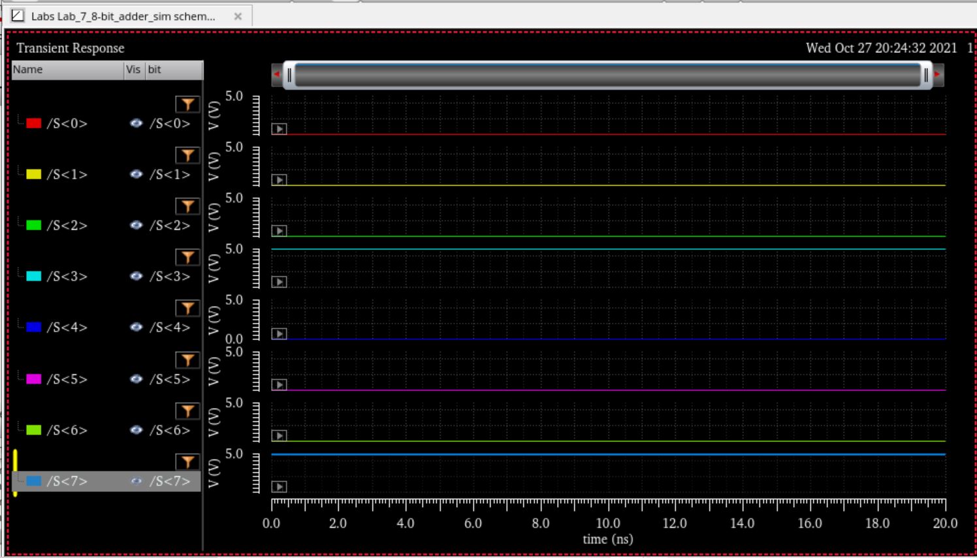Screen dimensions: 977x558
Task: Click the filter icon above /S<0> trace
Action: point(187,105)
